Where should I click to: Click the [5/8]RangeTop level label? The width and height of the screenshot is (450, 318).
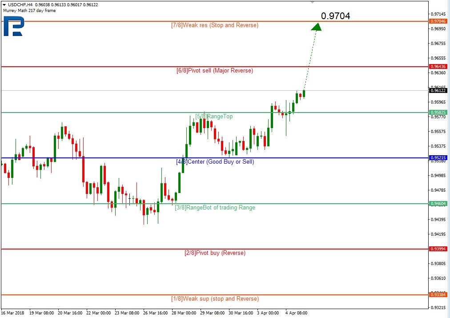click(x=214, y=116)
